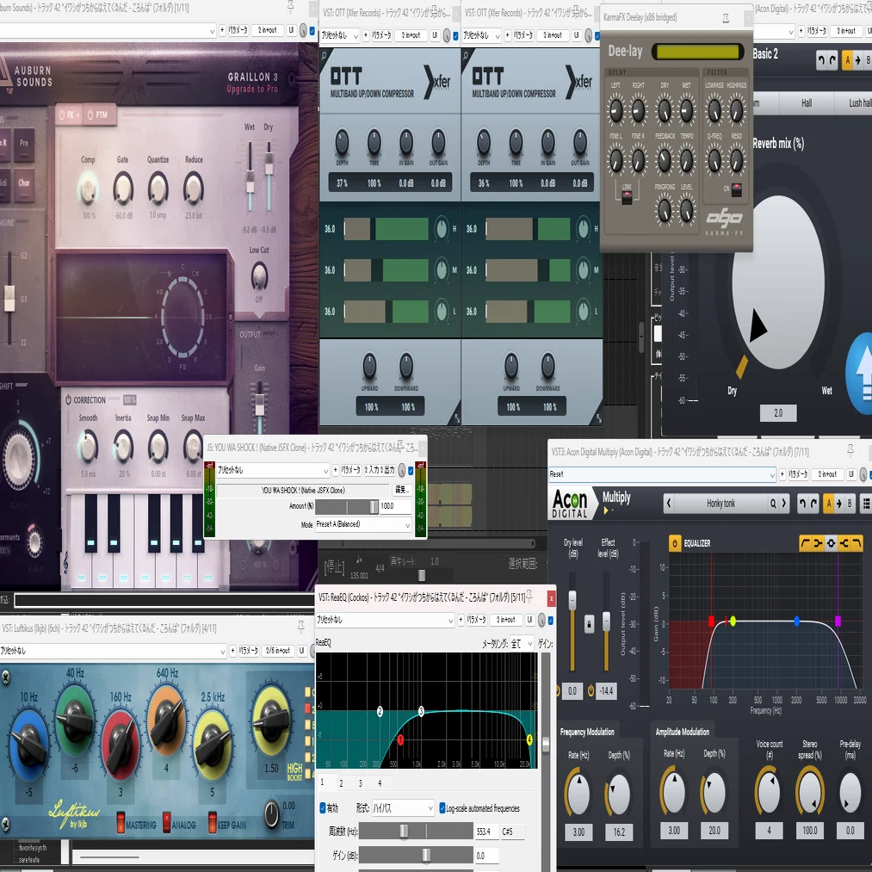Screen dimensions: 872x872
Task: Toggle LINK switch on KarmaFX Deelay
Action: click(627, 197)
